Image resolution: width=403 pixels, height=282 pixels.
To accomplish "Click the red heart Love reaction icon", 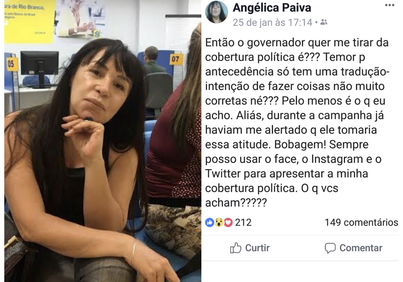I will pos(228,223).
